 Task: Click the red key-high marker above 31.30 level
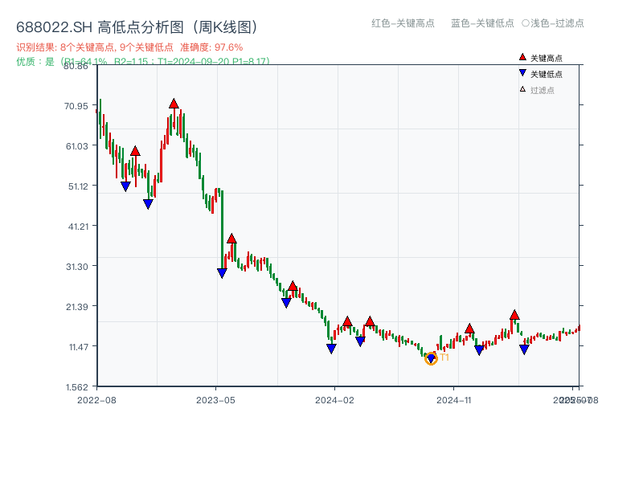[232, 239]
